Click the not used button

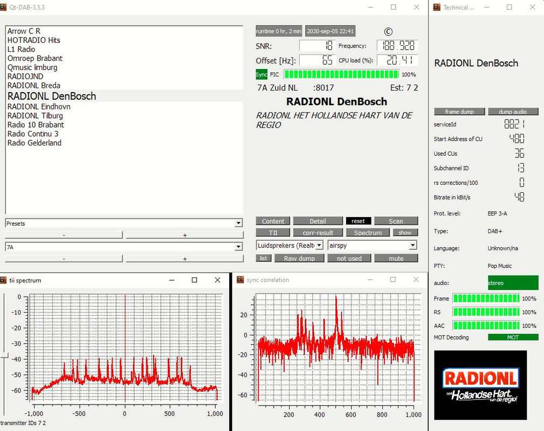349,258
